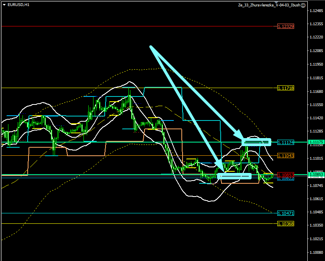Click the 1.10350 price scale value
The width and height of the screenshot is (325, 261).
(x=316, y=225)
